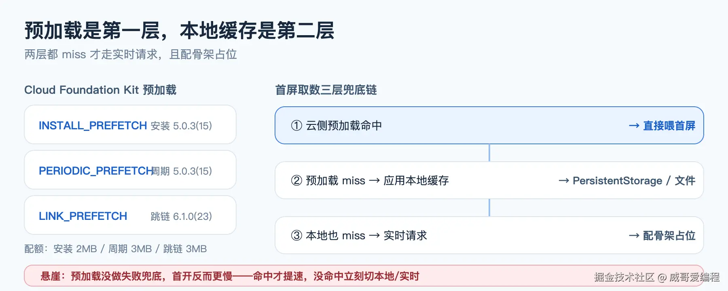This screenshot has height=291, width=728.
Task: Click the 跳链 6.1.0(23) version text
Action: point(181,217)
